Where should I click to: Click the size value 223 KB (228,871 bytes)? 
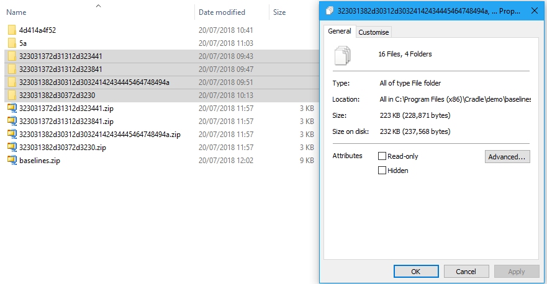coord(415,115)
